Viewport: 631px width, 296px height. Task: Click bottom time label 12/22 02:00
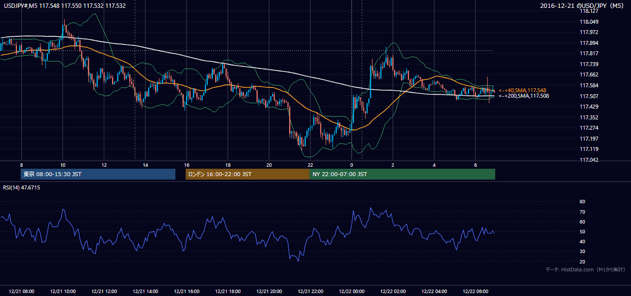click(393, 292)
